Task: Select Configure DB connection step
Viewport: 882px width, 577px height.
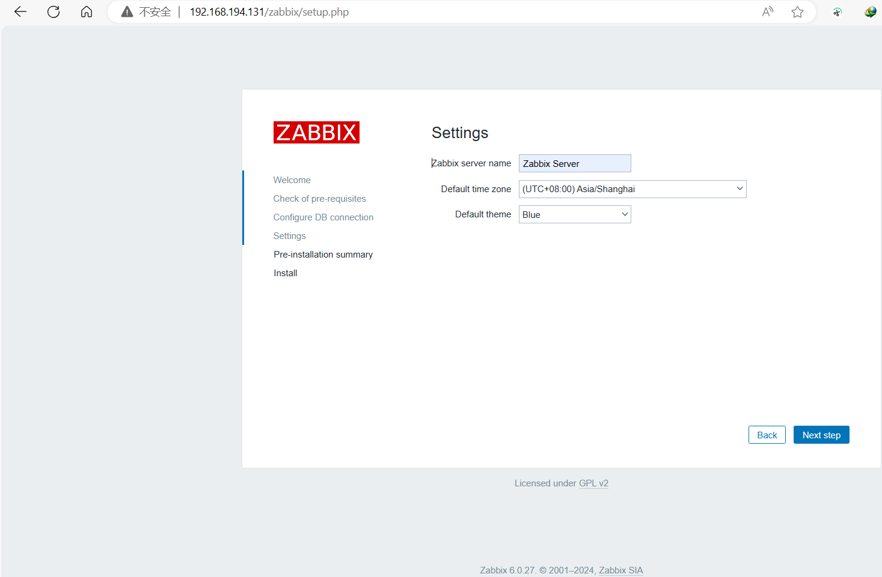Action: [x=323, y=217]
